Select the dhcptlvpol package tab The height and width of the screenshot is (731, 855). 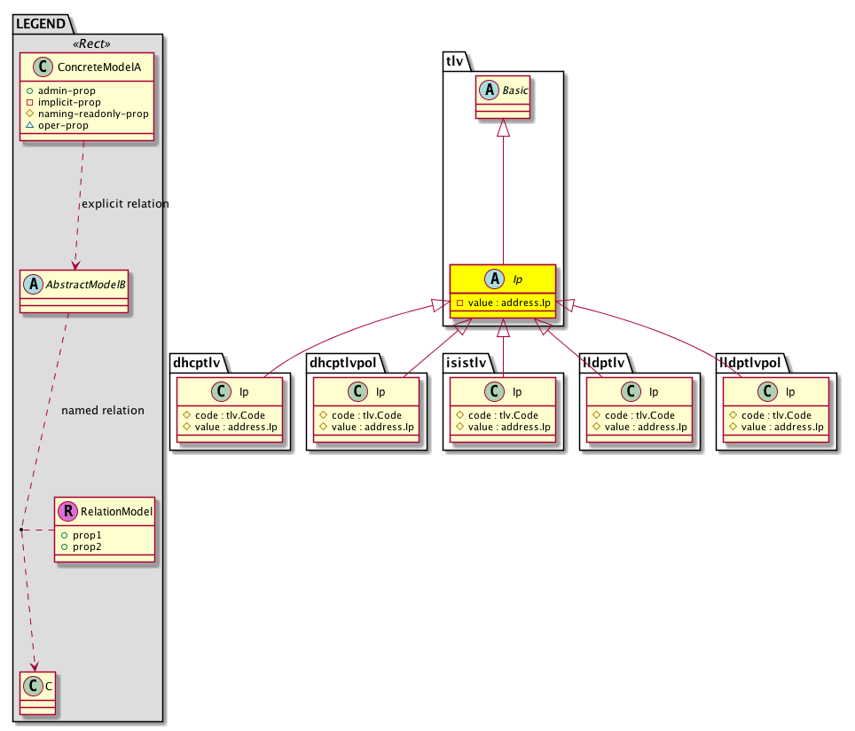344,362
